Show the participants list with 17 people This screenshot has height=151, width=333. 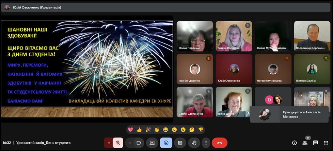305,143
